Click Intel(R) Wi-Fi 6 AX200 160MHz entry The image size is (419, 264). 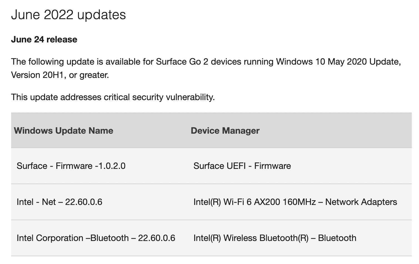(255, 202)
